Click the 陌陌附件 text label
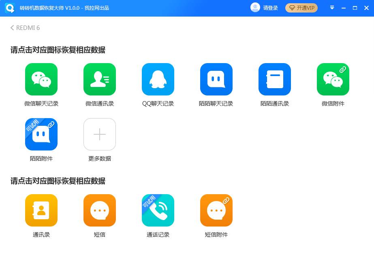This screenshot has height=269, width=374. [41, 159]
